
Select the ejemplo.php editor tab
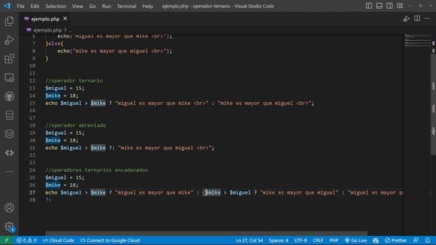pyautogui.click(x=45, y=19)
